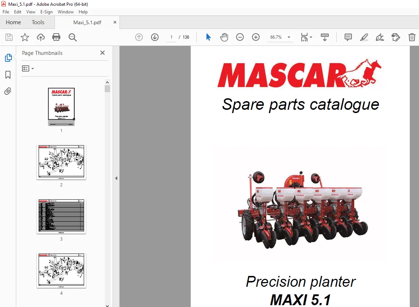Print the document with printer icon
Screen dimensions: 419x307
pos(56,37)
